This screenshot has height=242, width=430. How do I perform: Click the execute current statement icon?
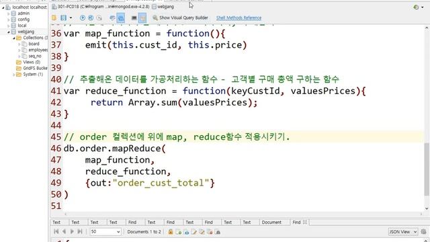click(x=91, y=18)
